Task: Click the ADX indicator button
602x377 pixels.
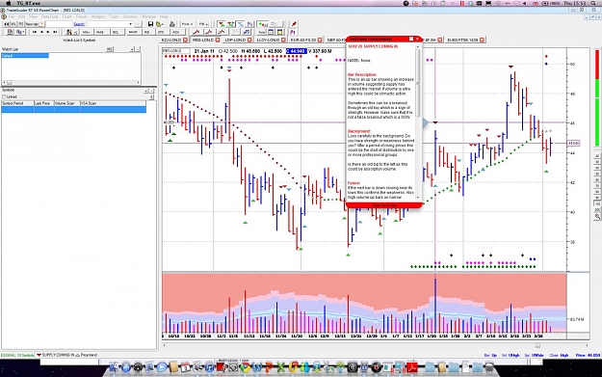Action: point(176,32)
